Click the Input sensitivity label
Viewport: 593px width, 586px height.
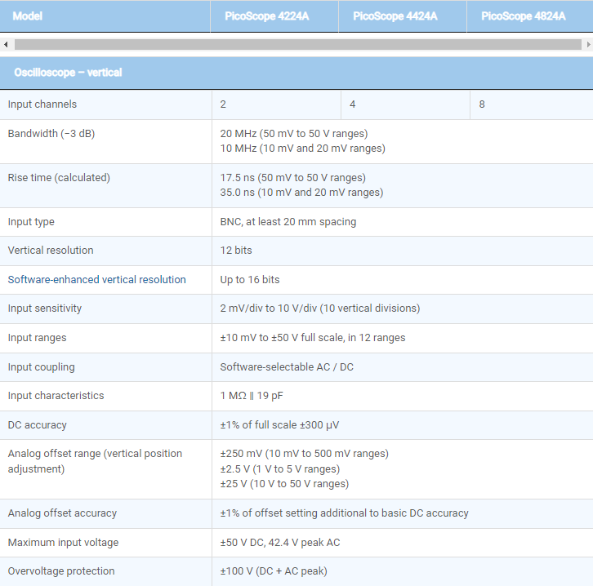[x=45, y=309]
